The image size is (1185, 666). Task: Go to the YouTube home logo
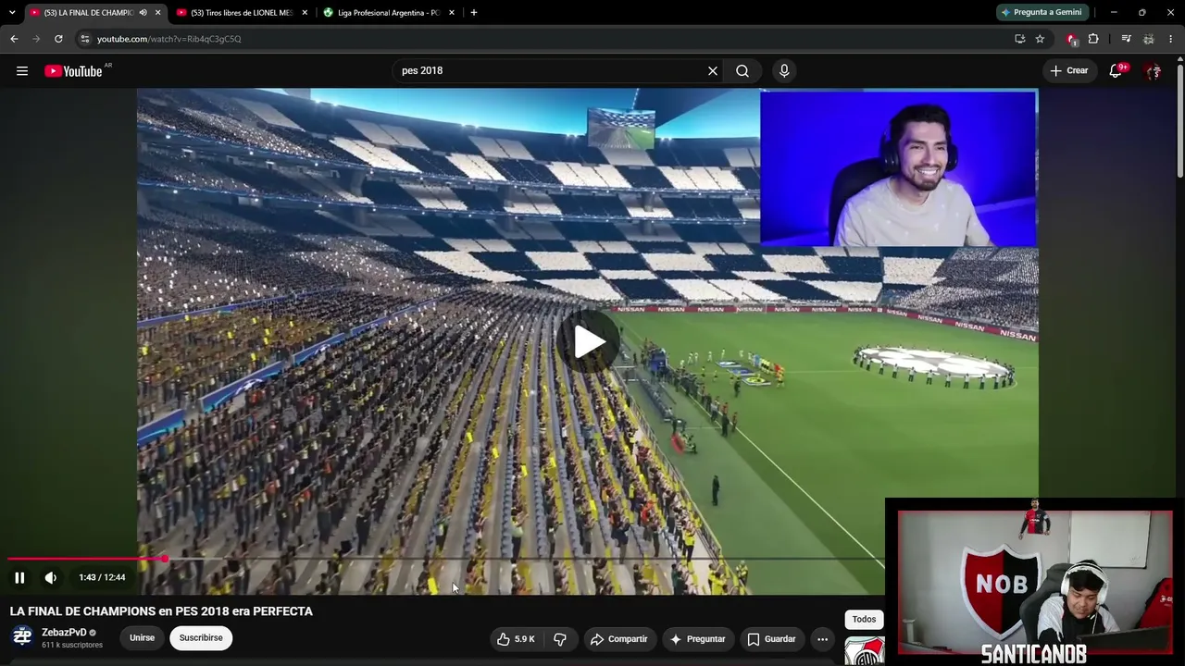pyautogui.click(x=73, y=71)
